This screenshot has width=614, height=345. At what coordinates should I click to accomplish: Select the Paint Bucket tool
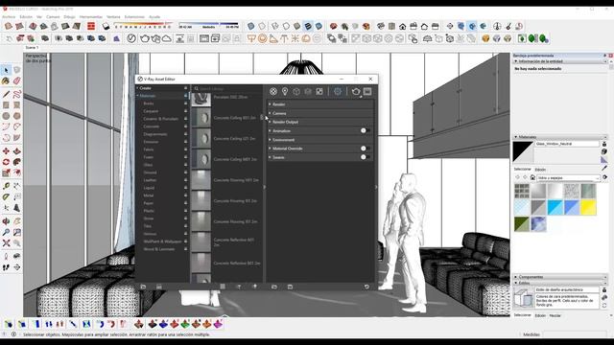click(x=6, y=80)
